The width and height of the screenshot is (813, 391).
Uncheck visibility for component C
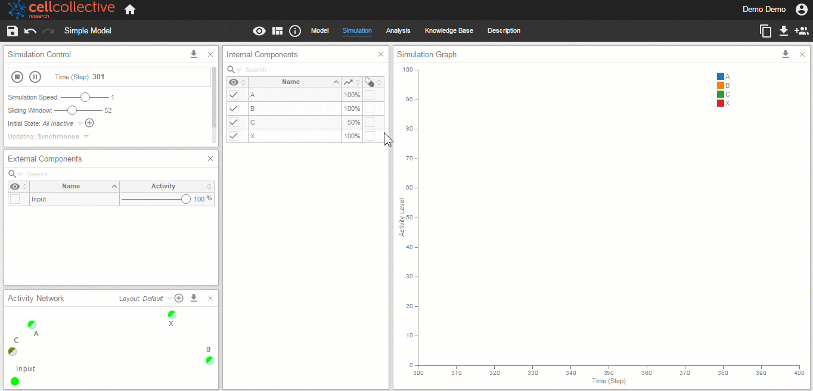pos(234,122)
